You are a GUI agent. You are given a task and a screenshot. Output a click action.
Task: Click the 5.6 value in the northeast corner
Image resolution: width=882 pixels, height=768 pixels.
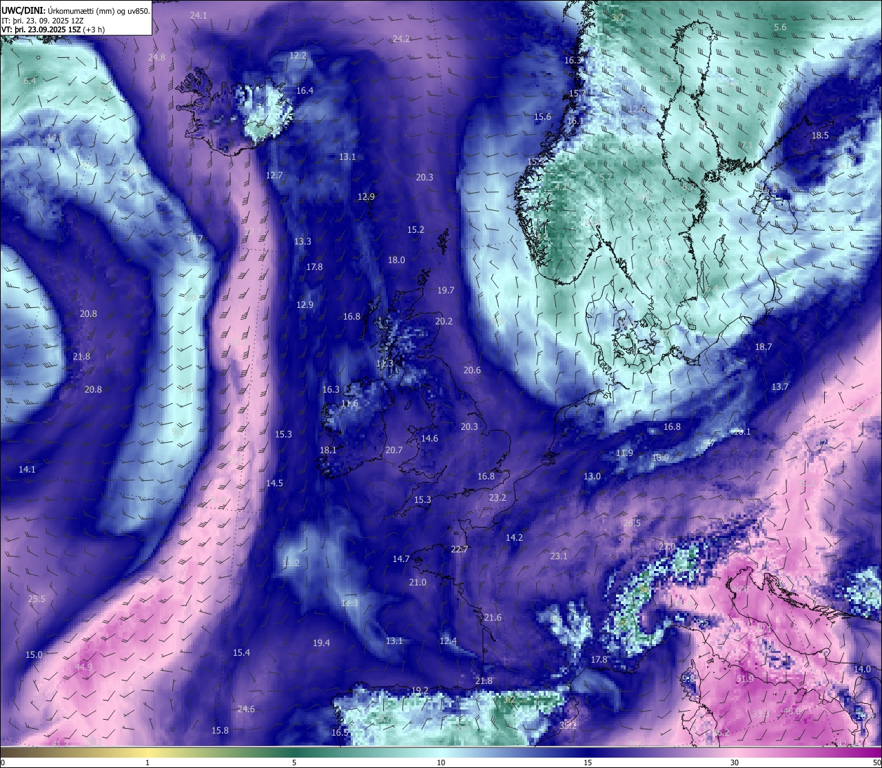(x=780, y=28)
